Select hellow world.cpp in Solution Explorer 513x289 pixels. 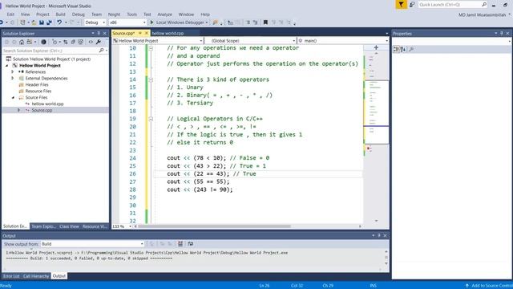coord(48,104)
